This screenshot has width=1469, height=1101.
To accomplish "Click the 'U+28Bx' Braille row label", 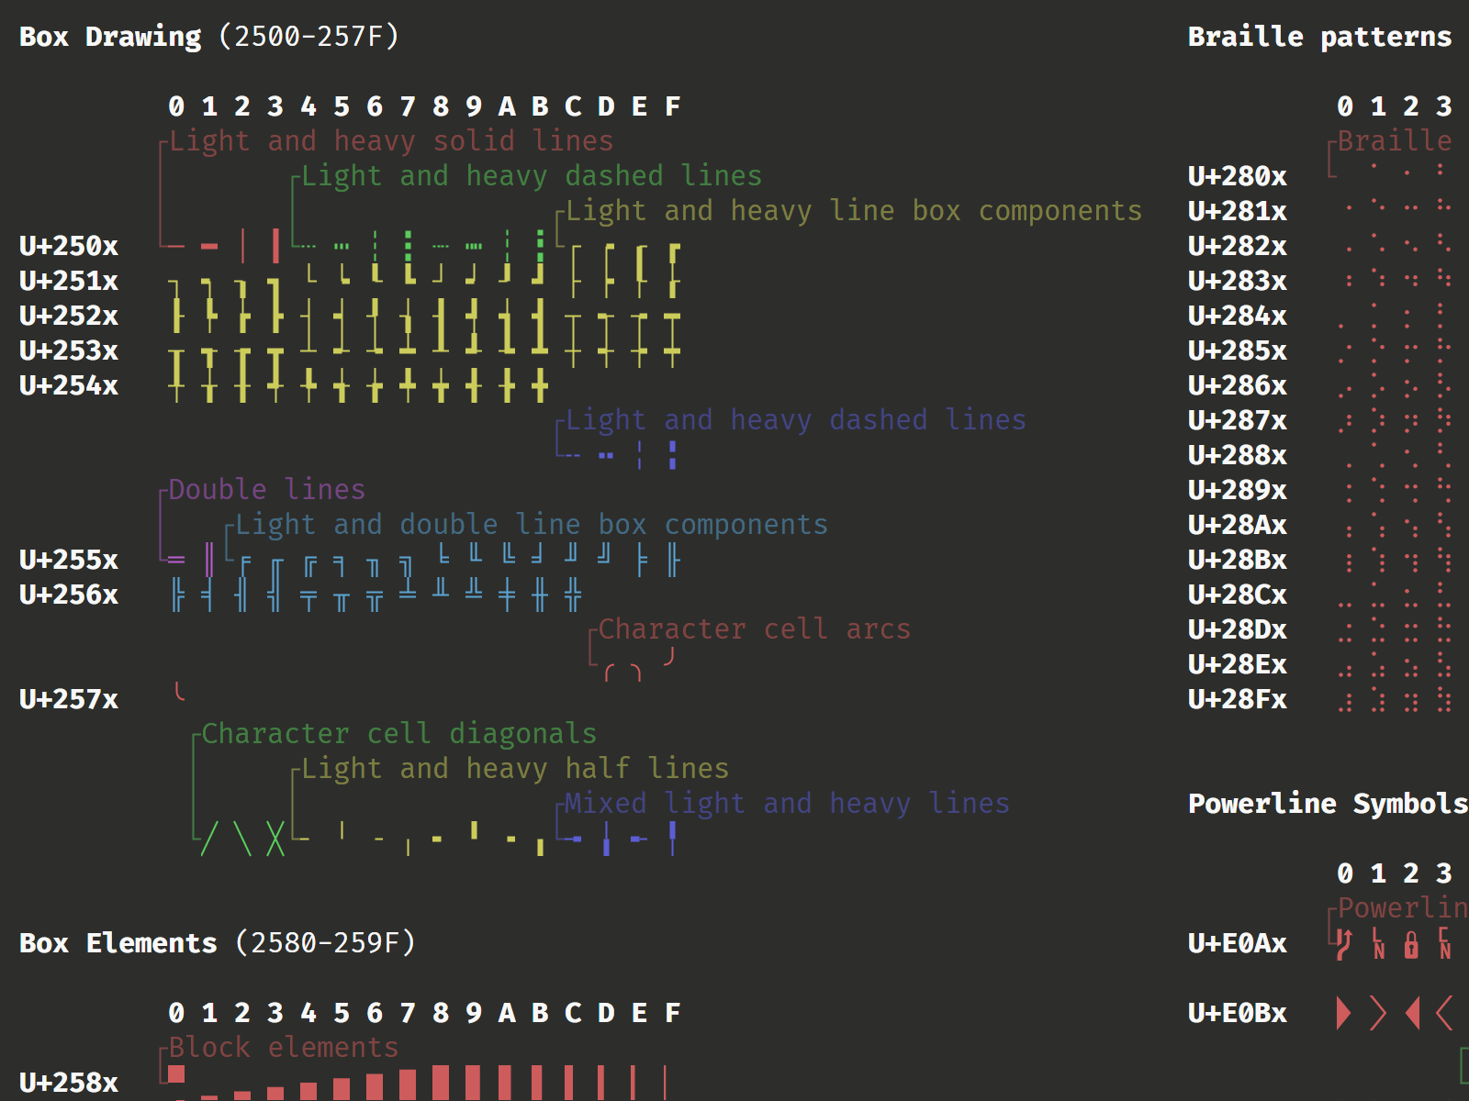I will [1238, 560].
